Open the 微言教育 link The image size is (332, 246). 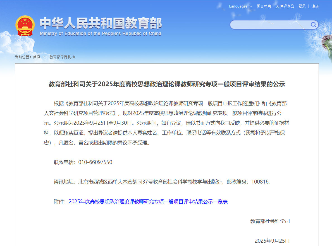click(264, 6)
